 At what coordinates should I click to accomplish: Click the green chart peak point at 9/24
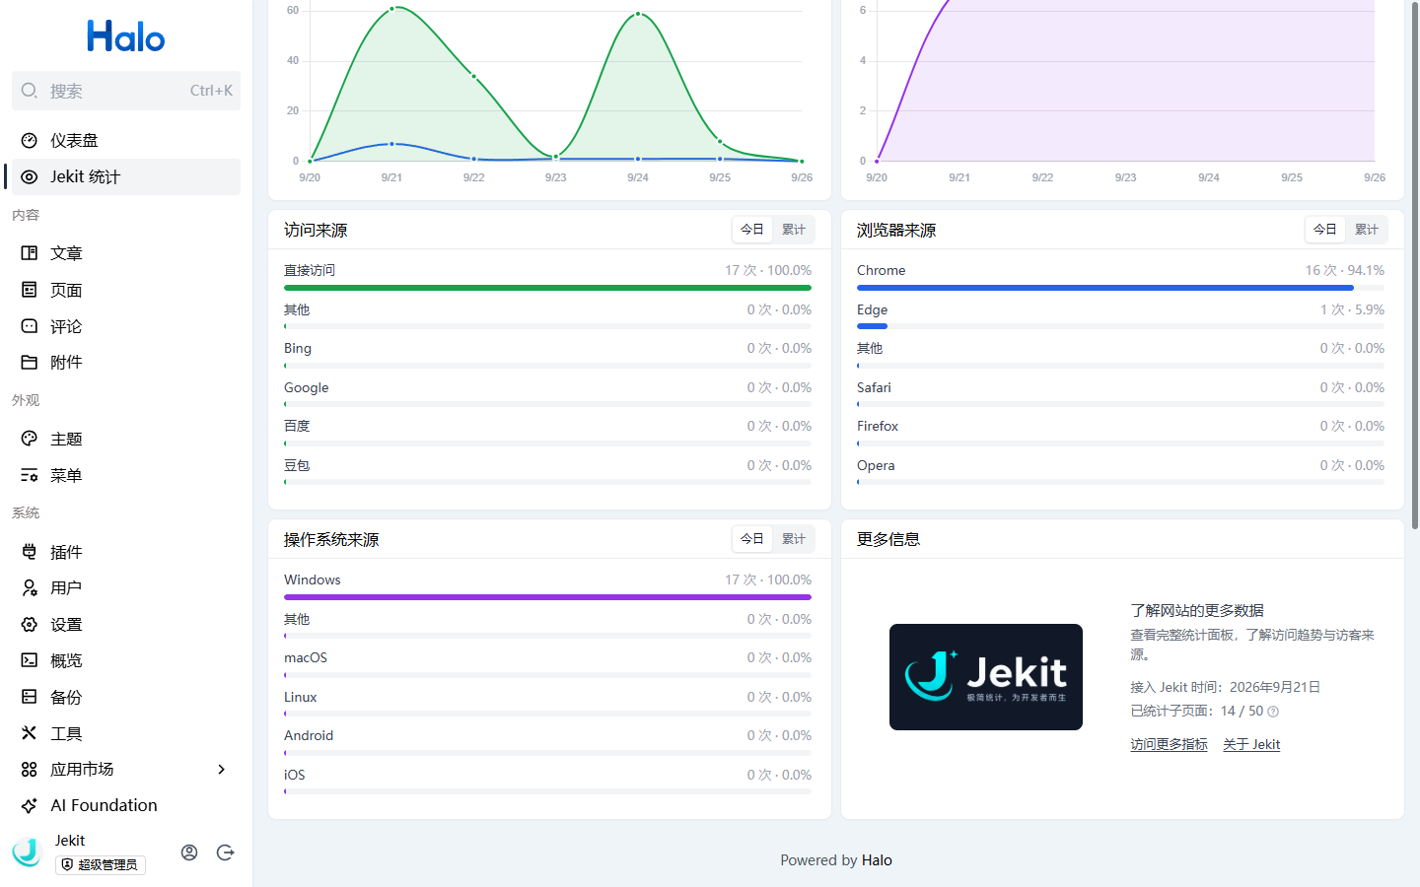pos(638,14)
